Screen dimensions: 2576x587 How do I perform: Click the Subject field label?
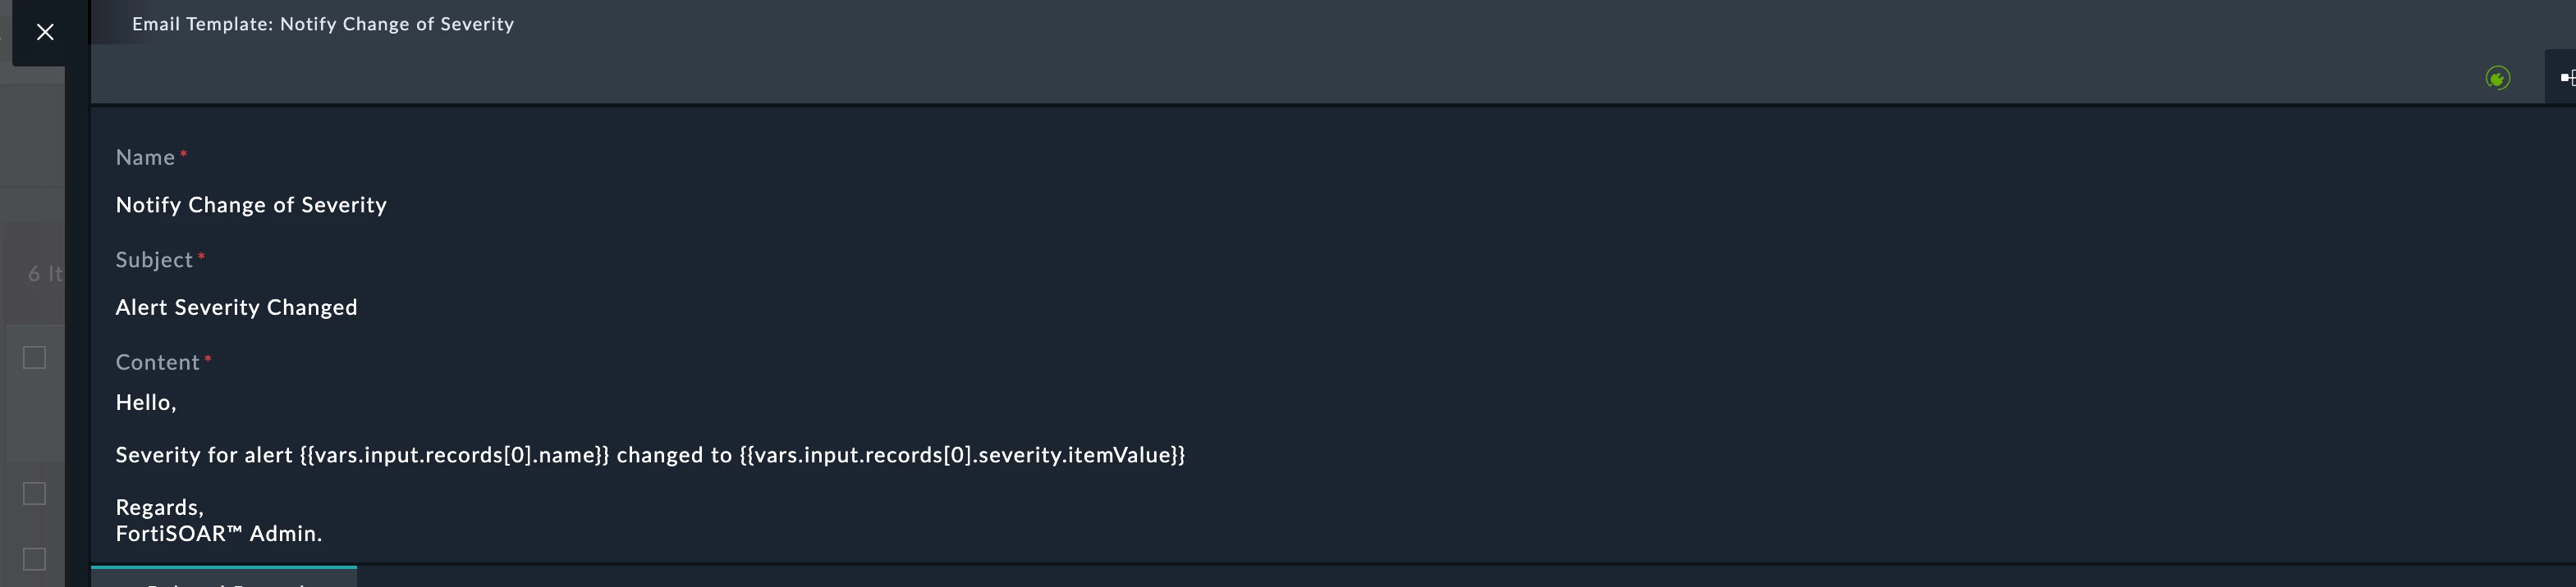(x=154, y=260)
